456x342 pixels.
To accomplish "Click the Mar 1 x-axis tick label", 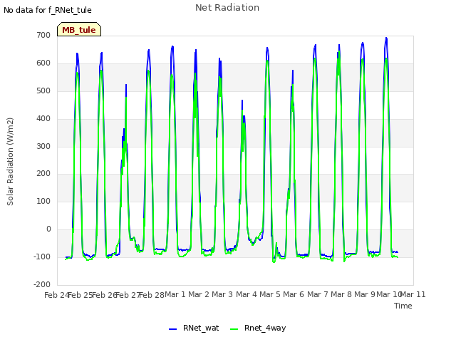I will click(175, 294).
